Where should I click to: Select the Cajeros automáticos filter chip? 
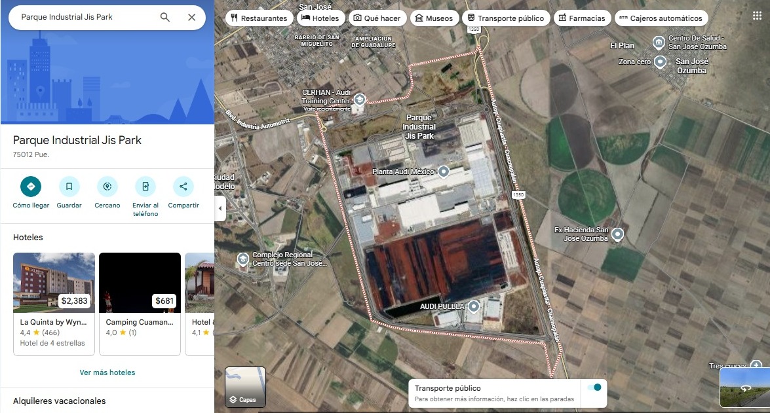point(661,18)
